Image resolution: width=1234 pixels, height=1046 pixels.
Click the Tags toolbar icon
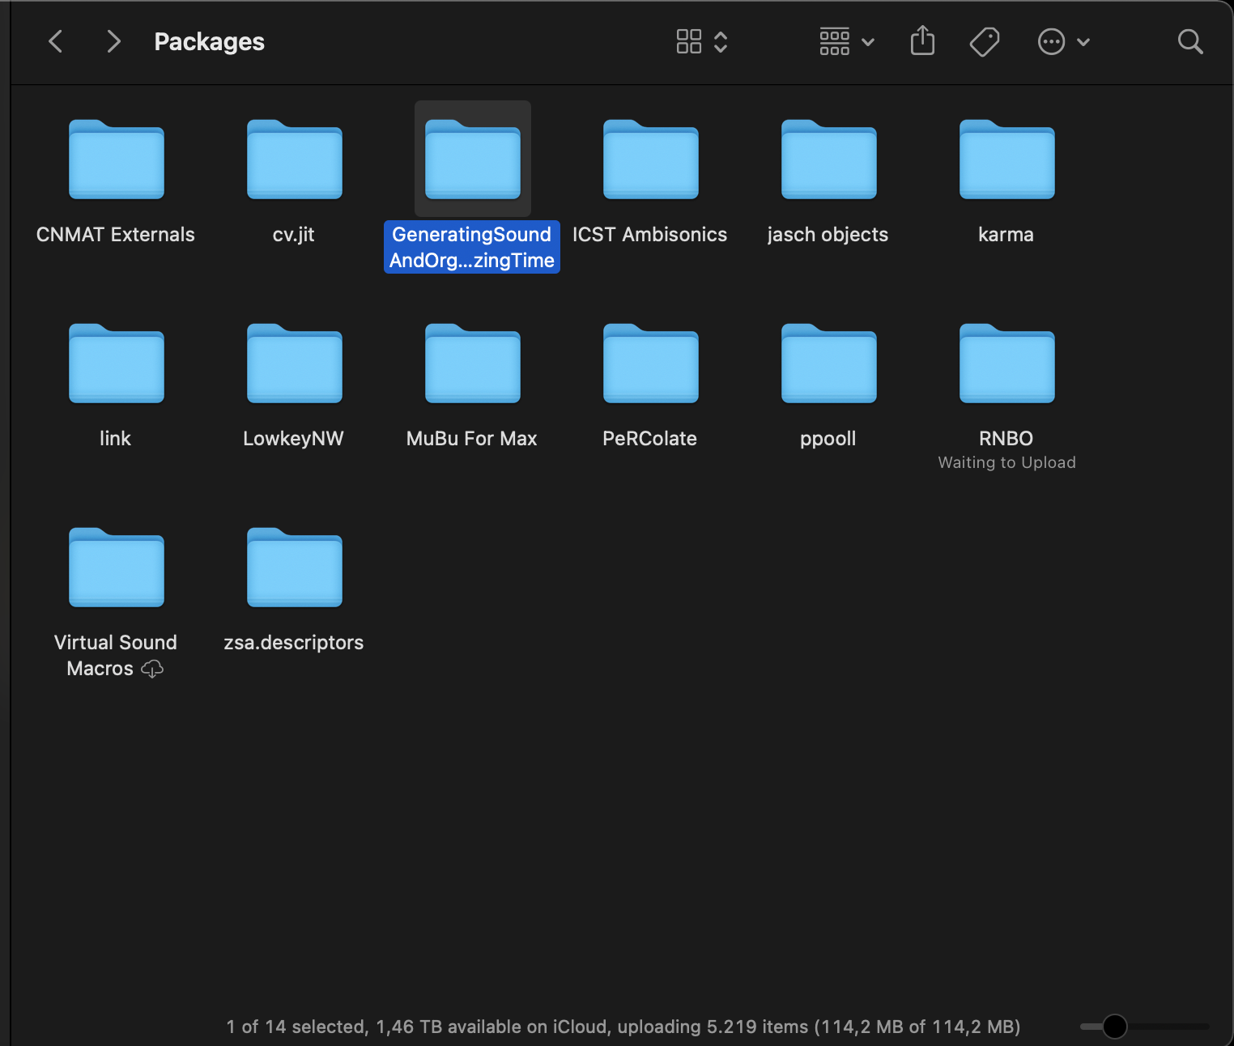point(985,41)
